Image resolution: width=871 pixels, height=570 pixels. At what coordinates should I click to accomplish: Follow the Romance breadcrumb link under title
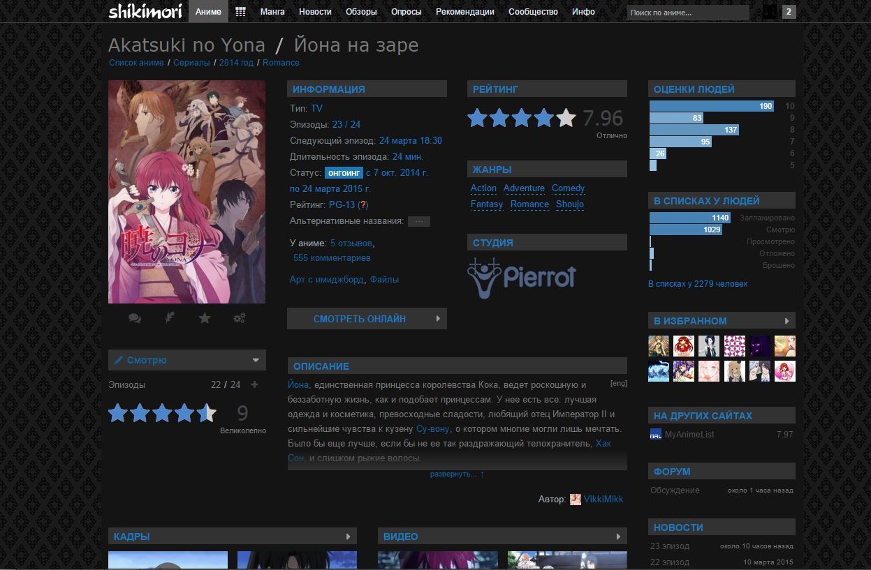pyautogui.click(x=281, y=63)
